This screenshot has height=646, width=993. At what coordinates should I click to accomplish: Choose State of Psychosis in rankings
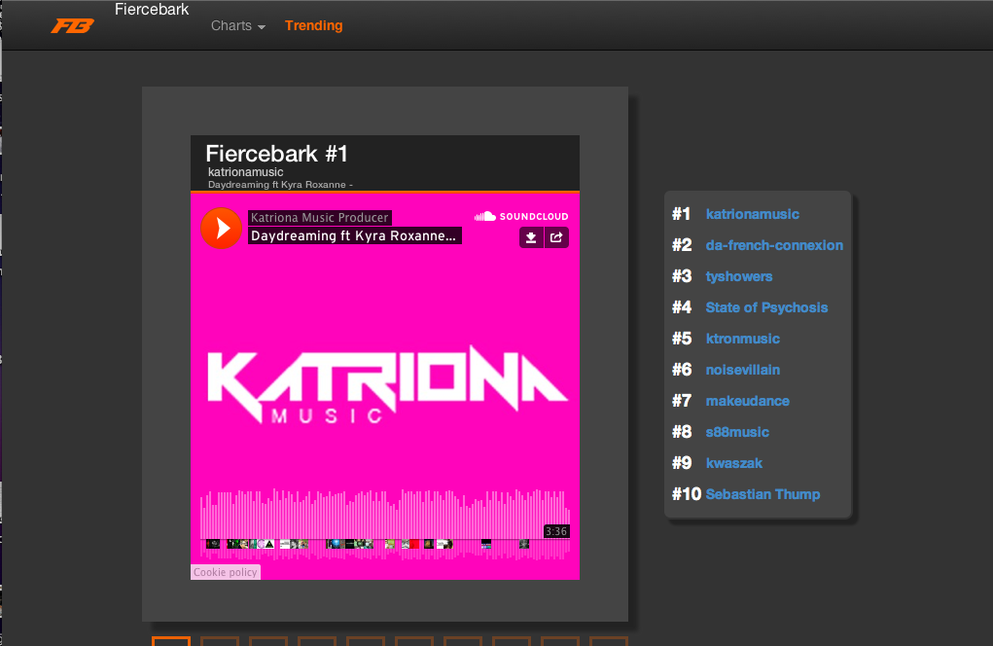pyautogui.click(x=766, y=307)
